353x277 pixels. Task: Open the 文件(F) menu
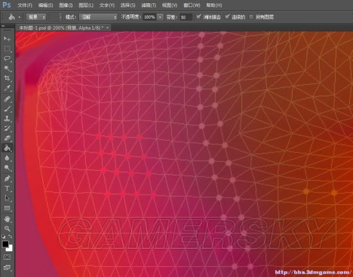[x=25, y=5]
